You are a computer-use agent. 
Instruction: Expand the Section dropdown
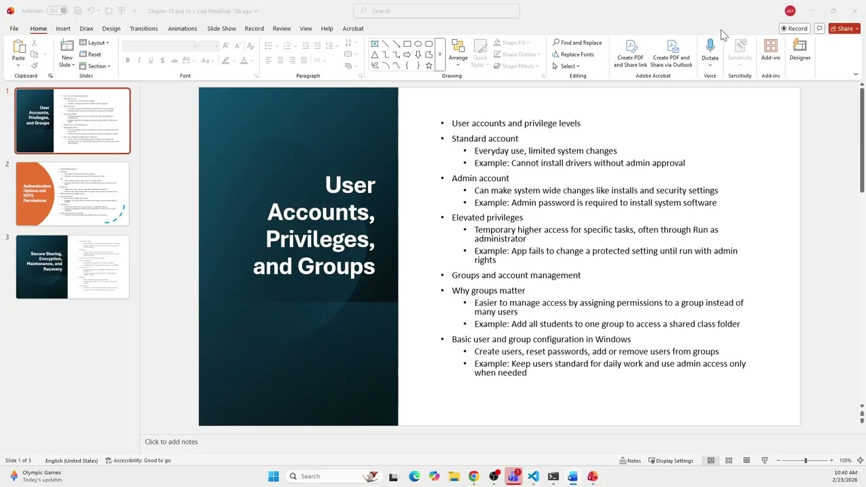[95, 66]
